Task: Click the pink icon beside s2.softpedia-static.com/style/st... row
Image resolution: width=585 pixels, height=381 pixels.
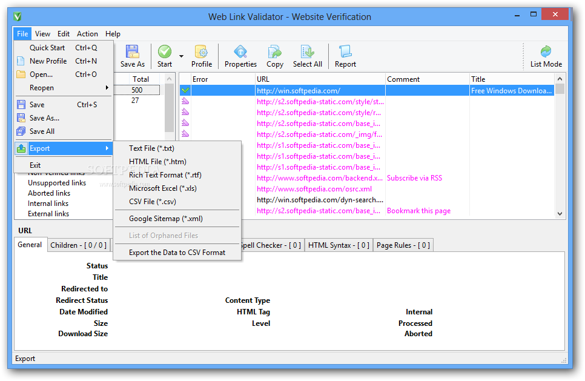Action: click(185, 101)
